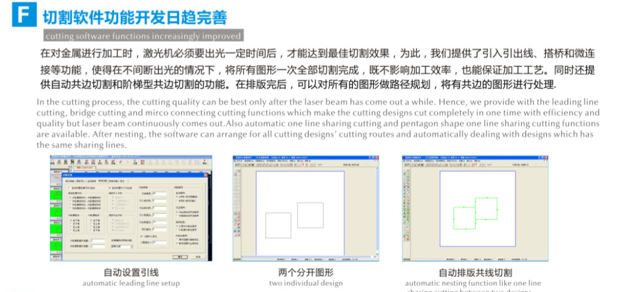The width and height of the screenshot is (635, 292).
Task: Select lower-left black square in middle screenshot
Action: (x=278, y=225)
